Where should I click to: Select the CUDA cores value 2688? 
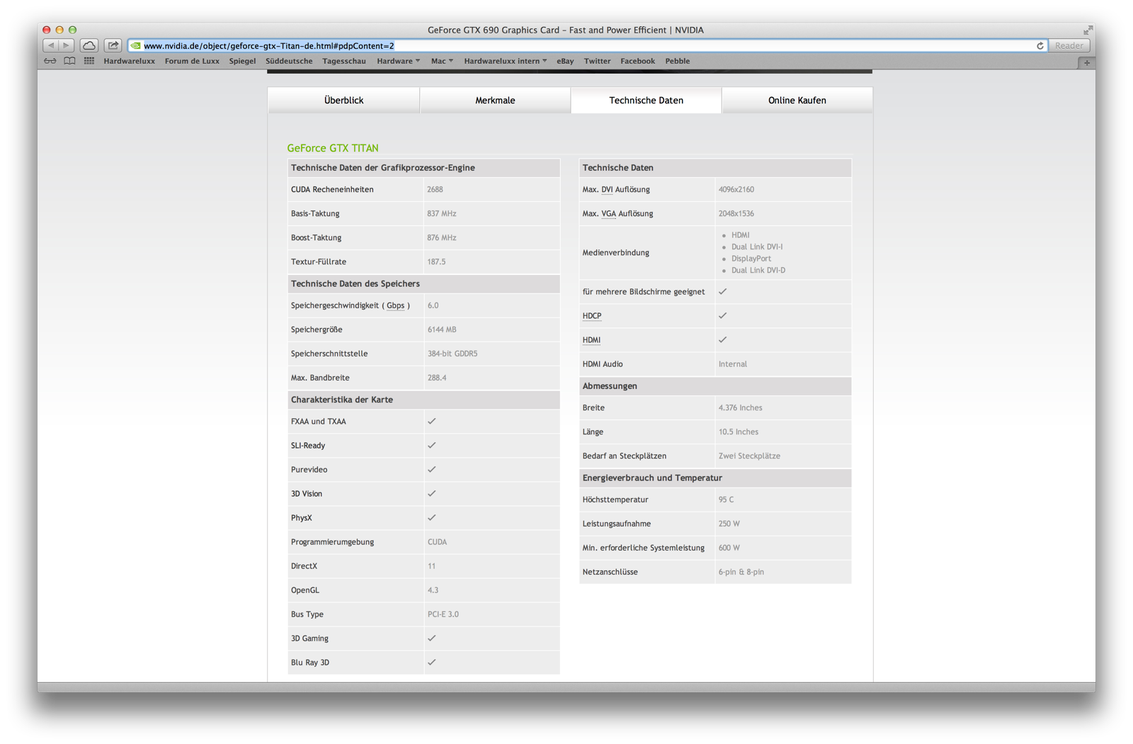(435, 189)
